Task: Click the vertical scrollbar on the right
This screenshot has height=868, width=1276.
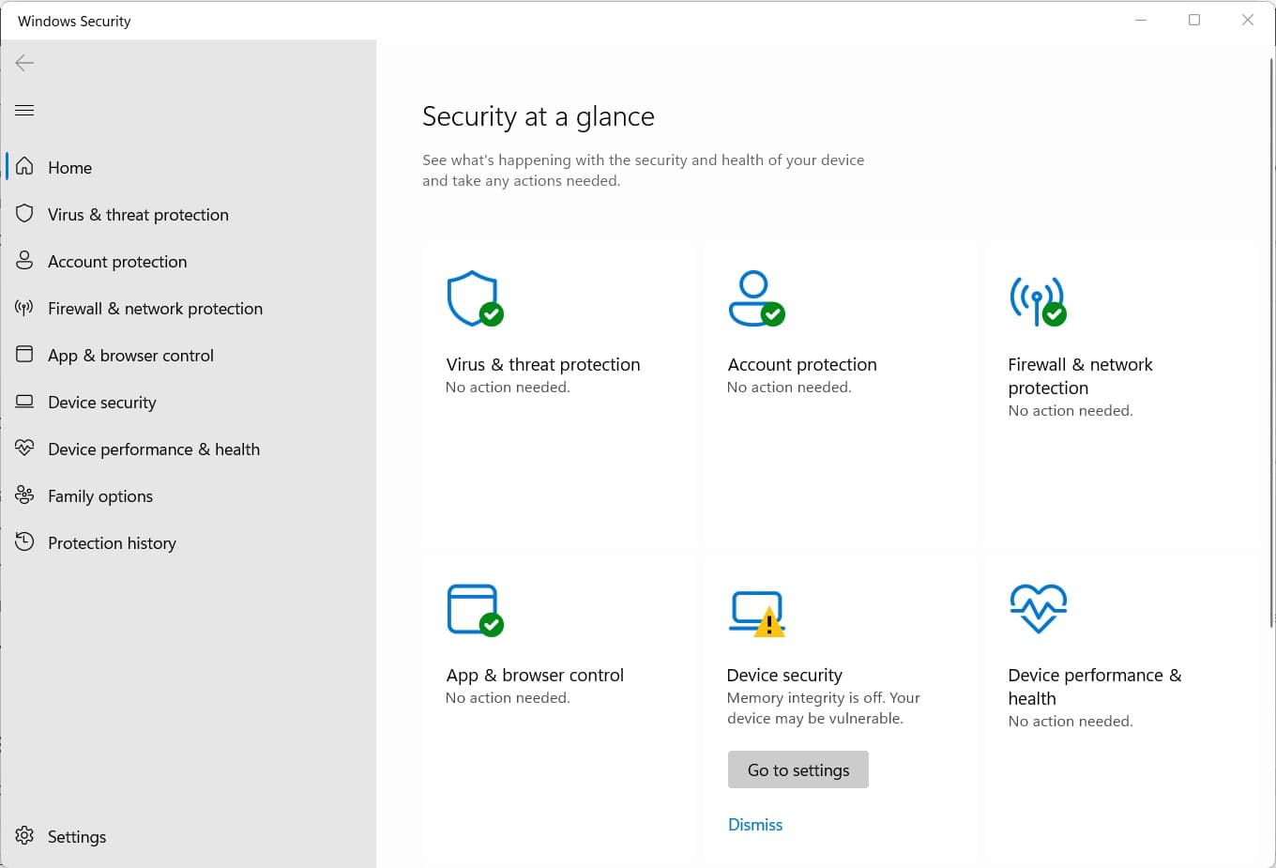Action: 1271,343
